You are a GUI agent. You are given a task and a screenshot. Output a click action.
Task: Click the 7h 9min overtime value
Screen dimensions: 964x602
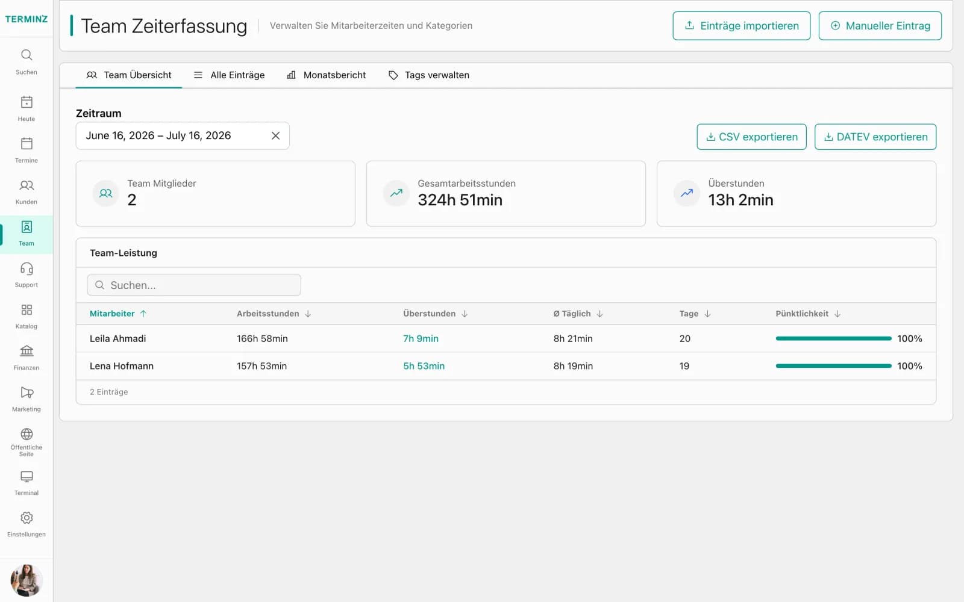point(421,338)
